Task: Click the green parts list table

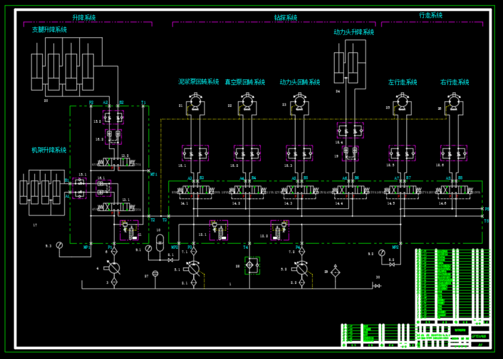Action: tap(453, 286)
